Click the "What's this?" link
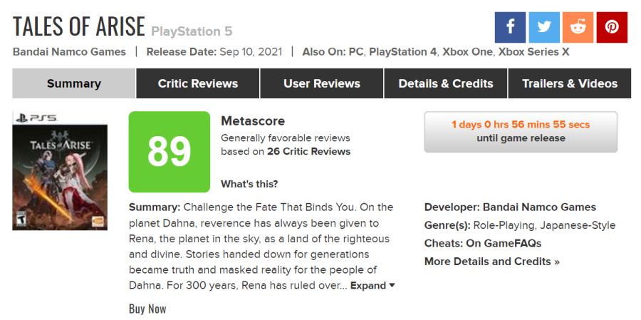The width and height of the screenshot is (641, 320). (x=249, y=184)
